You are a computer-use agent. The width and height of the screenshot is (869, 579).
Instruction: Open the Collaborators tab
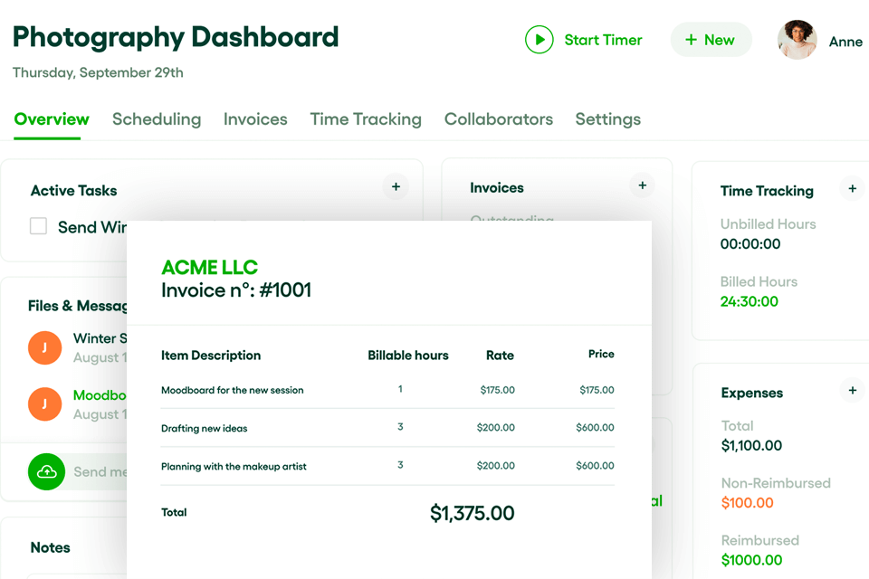[498, 119]
